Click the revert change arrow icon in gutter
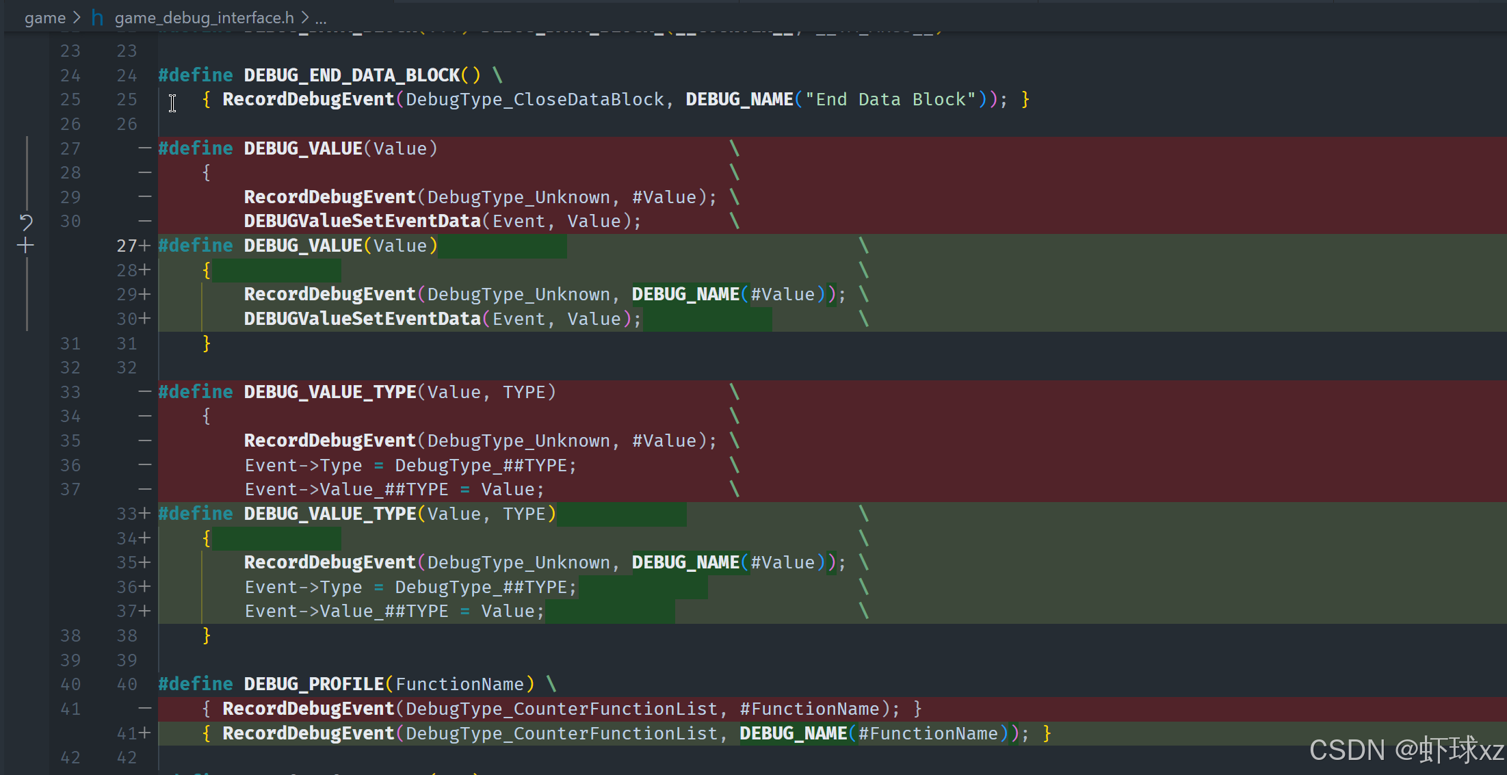 pyautogui.click(x=26, y=222)
